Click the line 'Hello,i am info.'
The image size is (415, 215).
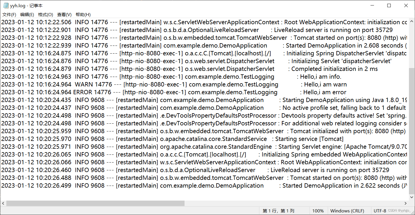[171, 77]
